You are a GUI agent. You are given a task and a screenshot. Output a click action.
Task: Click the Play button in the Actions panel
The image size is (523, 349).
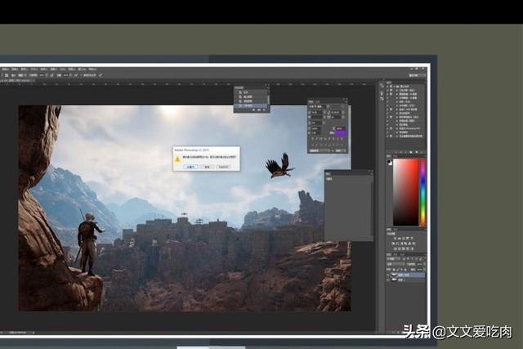click(405, 152)
